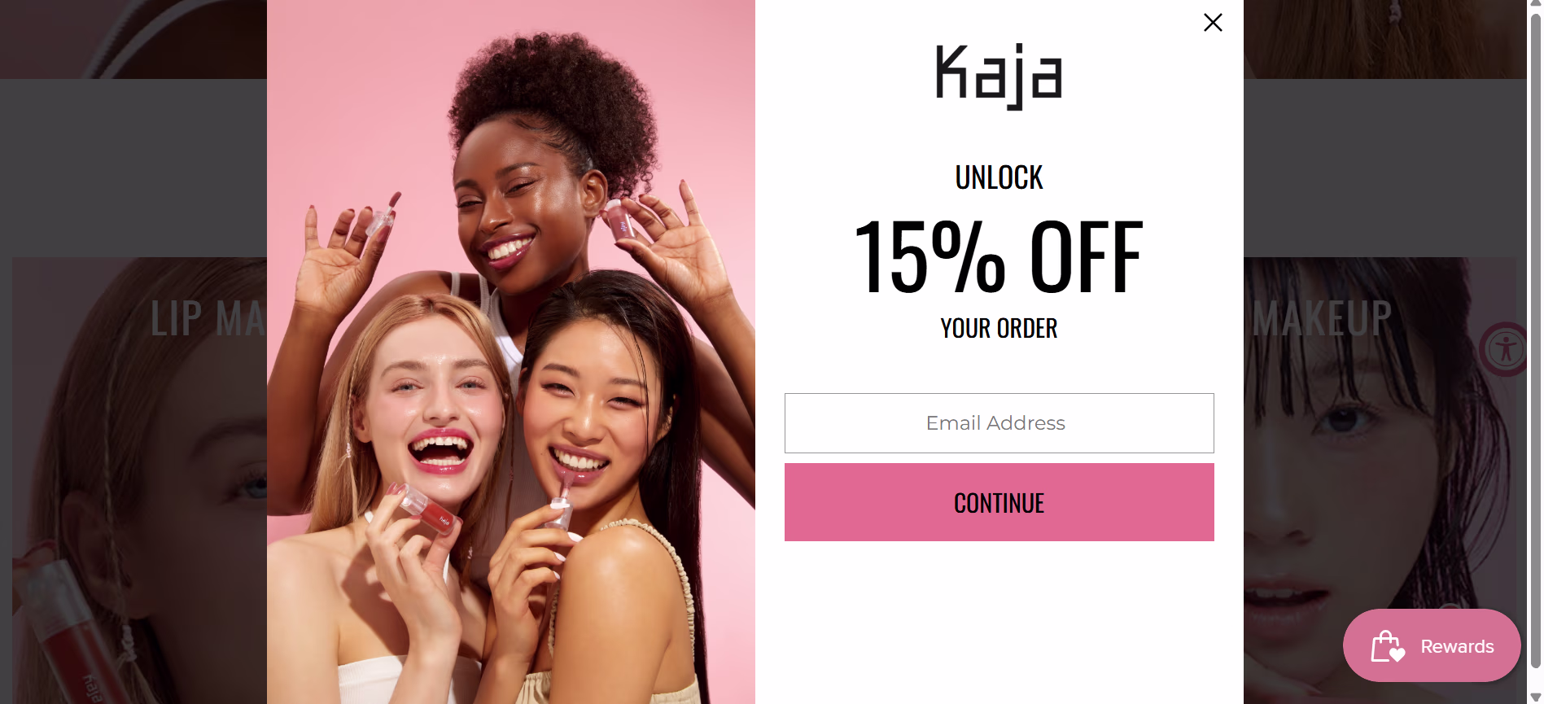Click the pink CONTINUE button

pos(999,502)
